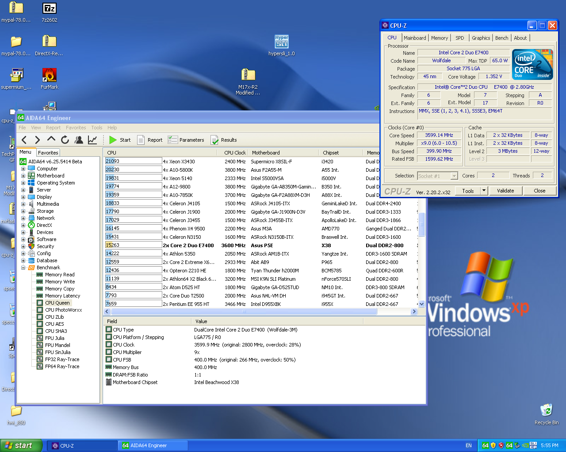The height and width of the screenshot is (452, 566).
Task: Click the Intel Core 2 Duo logo in CPU-Z
Action: pos(533,64)
